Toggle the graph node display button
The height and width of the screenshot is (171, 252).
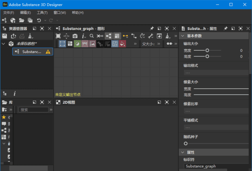point(109,36)
